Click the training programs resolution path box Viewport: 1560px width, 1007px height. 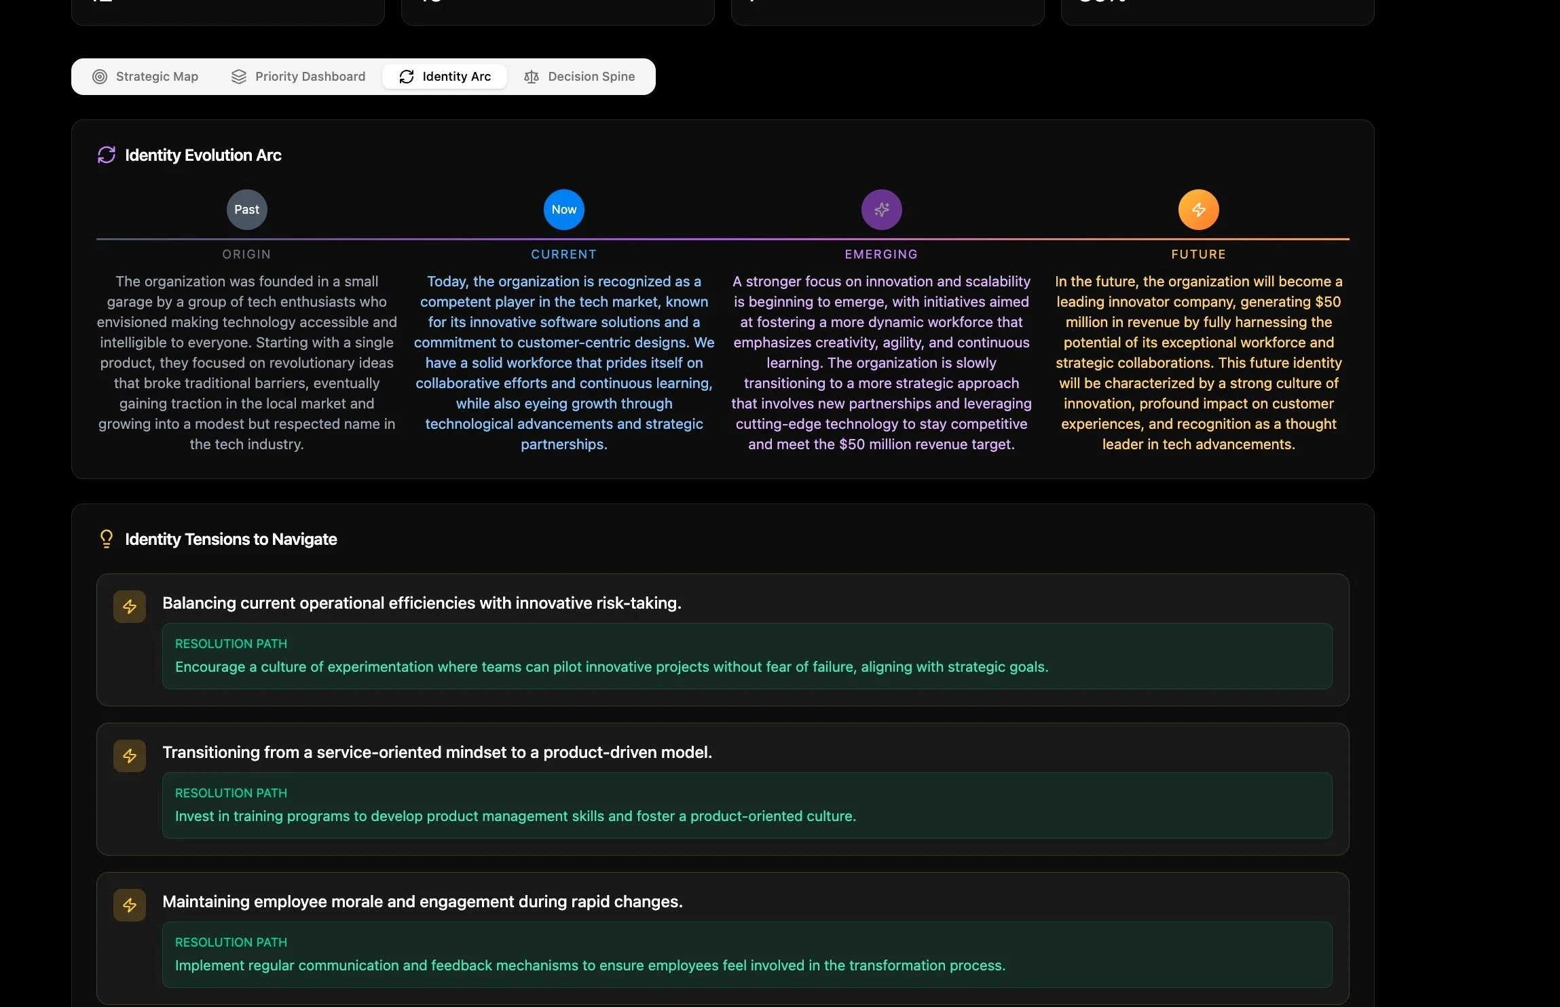[747, 805]
